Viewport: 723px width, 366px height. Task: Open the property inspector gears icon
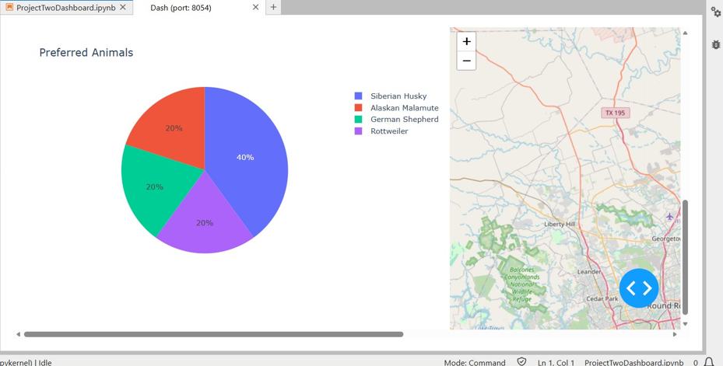point(716,12)
